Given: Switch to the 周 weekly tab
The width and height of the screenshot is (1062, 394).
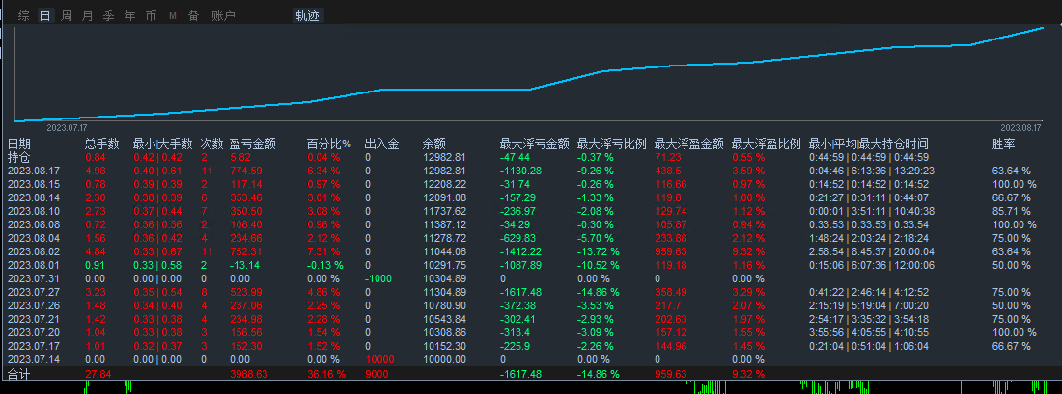Looking at the screenshot, I should pos(67,15).
